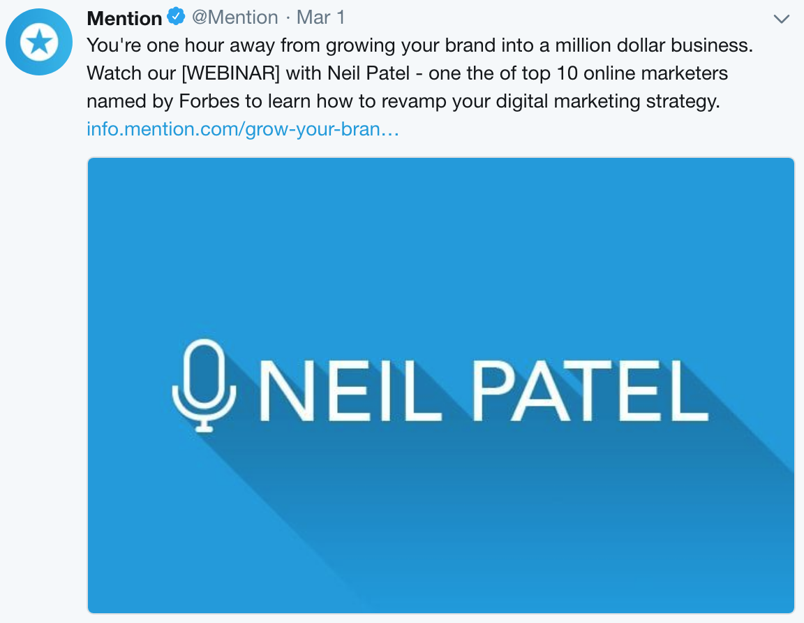This screenshot has width=804, height=623.
Task: Click the word NEIL in the image
Action: [x=351, y=390]
